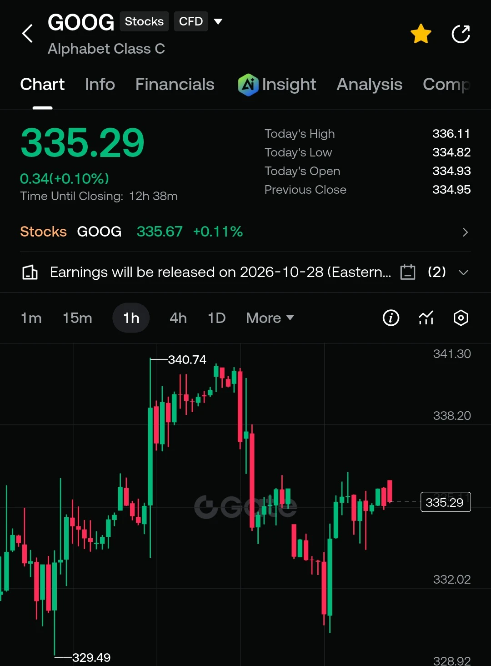Open the chart indicators icon

[426, 318]
